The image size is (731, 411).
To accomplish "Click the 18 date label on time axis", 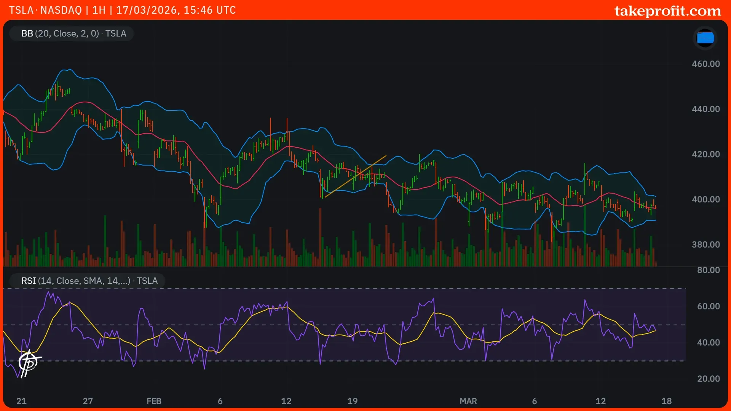I will click(x=666, y=401).
